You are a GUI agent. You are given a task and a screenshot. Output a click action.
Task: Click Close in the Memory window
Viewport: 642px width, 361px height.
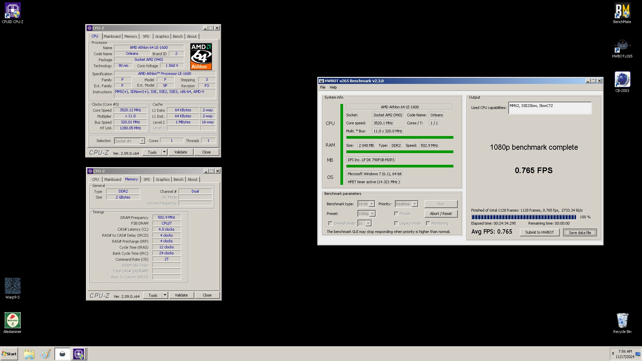click(207, 295)
